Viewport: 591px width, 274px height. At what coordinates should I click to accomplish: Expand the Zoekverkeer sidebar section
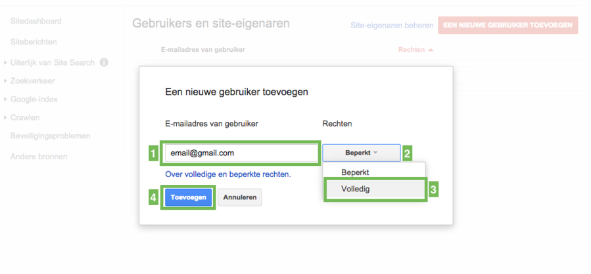(5, 81)
